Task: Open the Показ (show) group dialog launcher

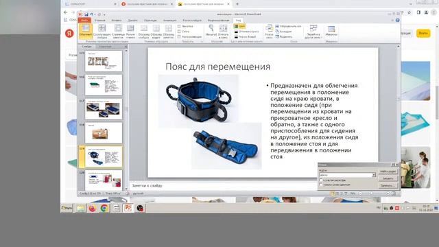Action: (x=202, y=41)
